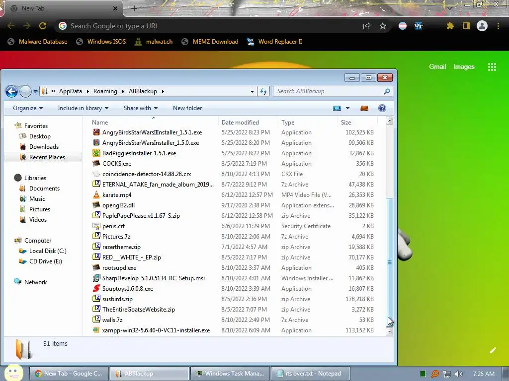The height and width of the screenshot is (381, 509).
Task: Select Roaming in the breadcrumb path
Action: pyautogui.click(x=105, y=91)
